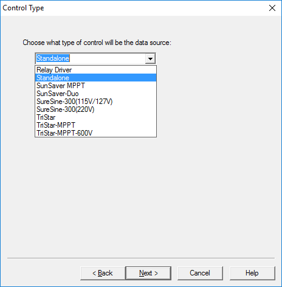Cancel the Control Type wizard
The width and height of the screenshot is (282, 287).
coord(200,273)
